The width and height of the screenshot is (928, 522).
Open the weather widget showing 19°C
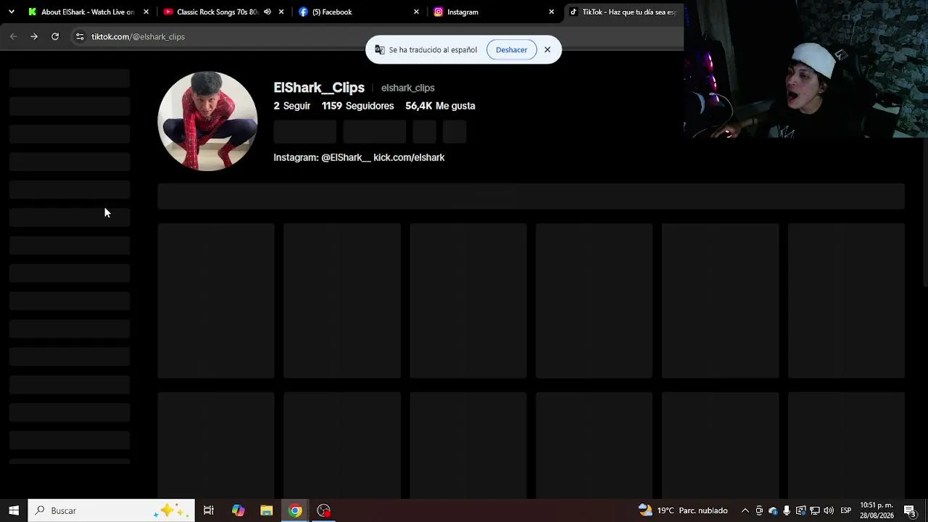(x=682, y=510)
